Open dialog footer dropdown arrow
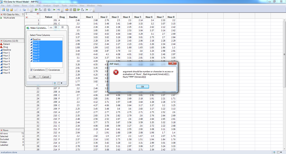Viewport: 286px width, 154px height. 62,83
